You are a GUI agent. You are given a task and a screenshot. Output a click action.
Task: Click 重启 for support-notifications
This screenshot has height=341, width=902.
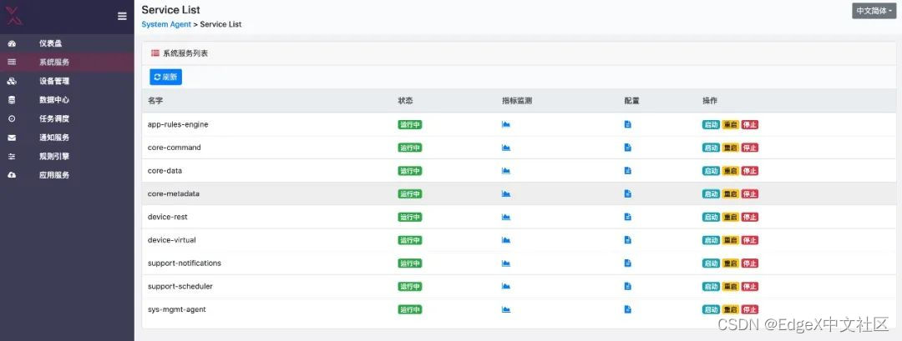pyautogui.click(x=731, y=263)
